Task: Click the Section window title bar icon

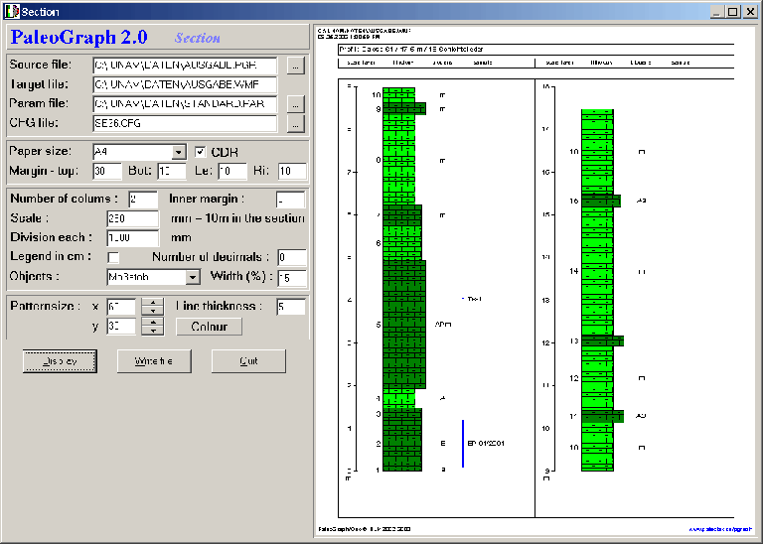Action: (x=11, y=12)
